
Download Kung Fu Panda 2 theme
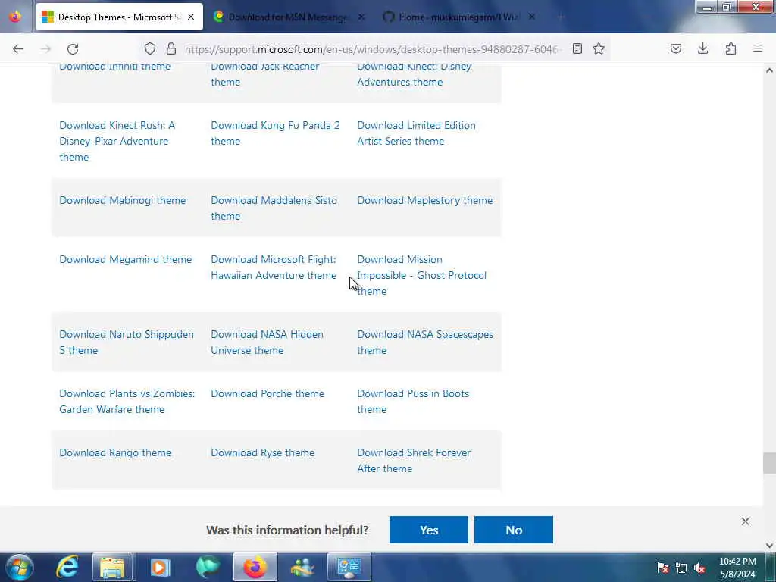tap(275, 133)
